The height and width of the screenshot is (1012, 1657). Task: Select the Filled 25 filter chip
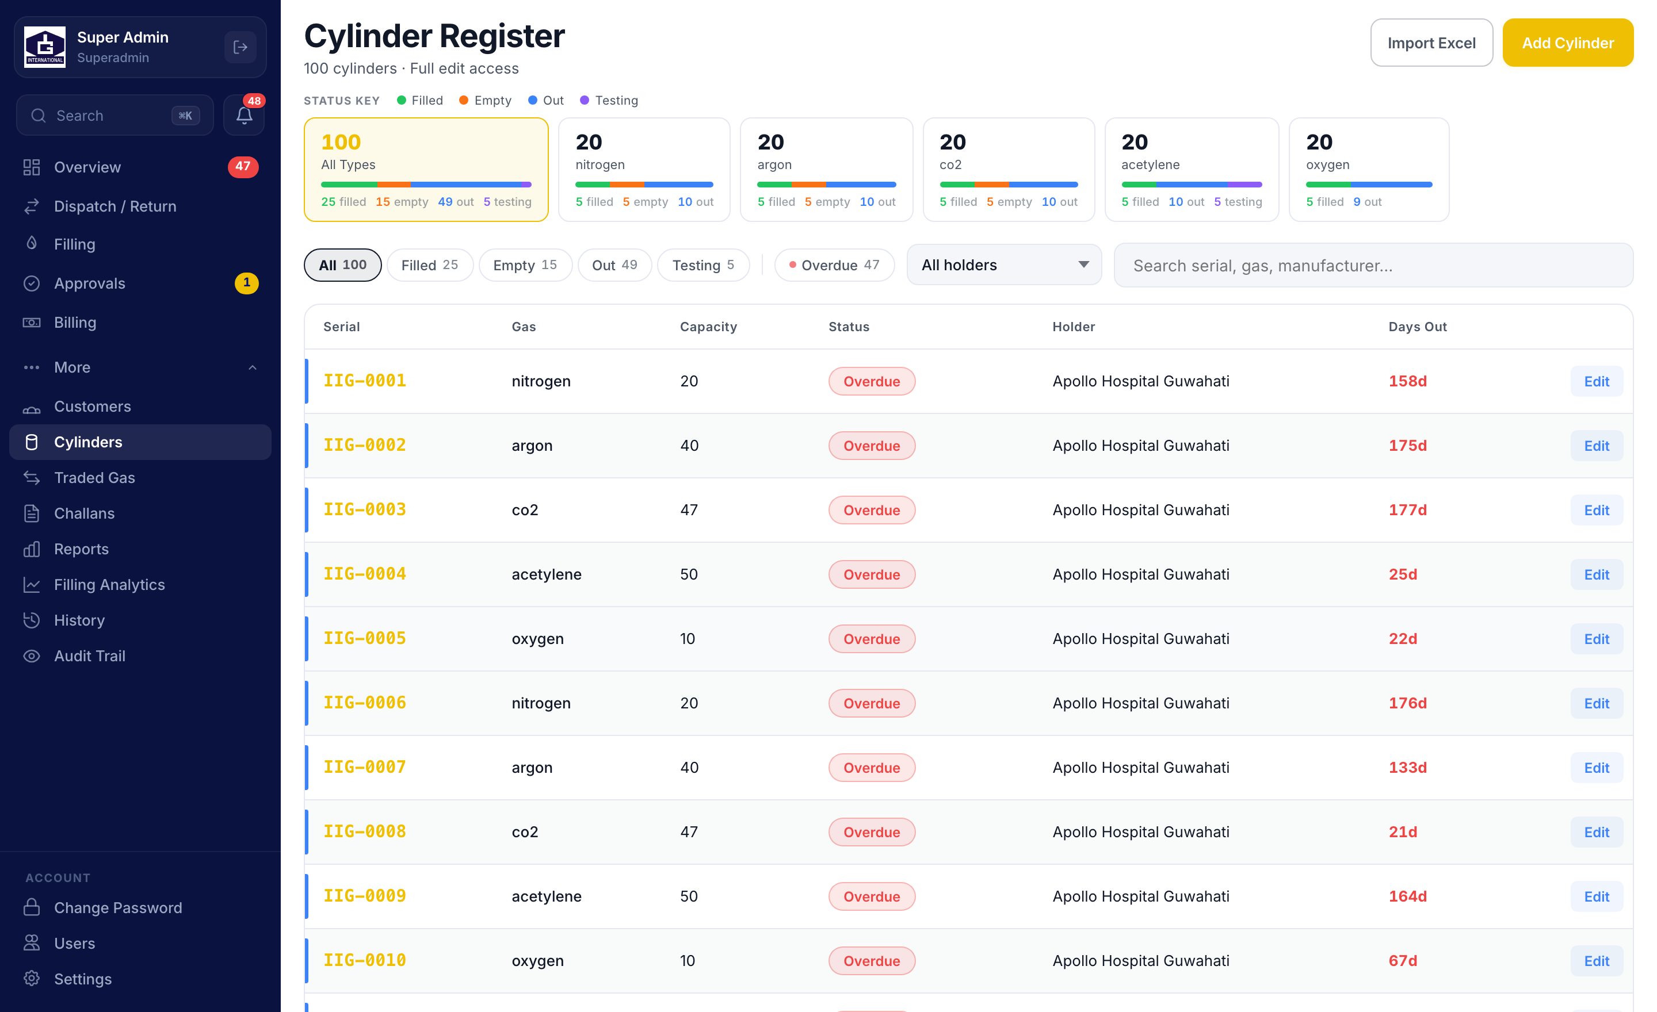point(430,264)
